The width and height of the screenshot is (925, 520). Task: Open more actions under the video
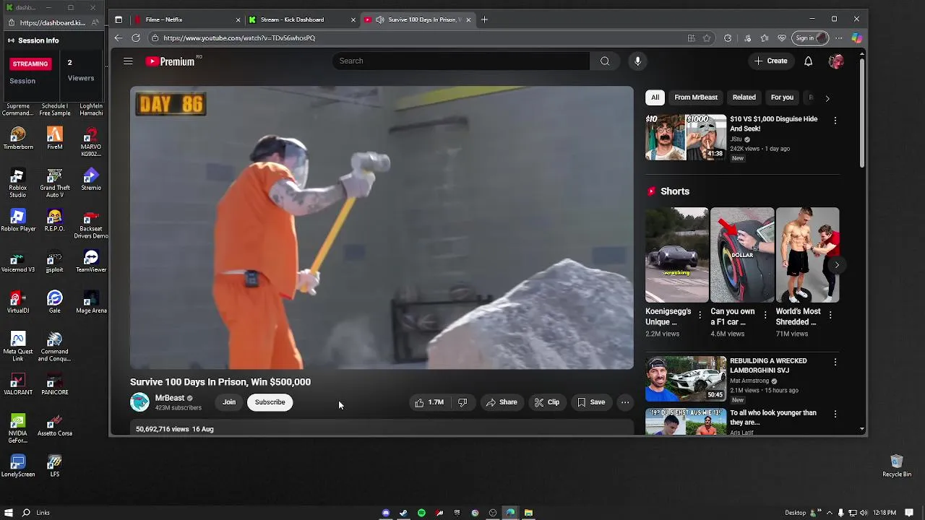(625, 402)
